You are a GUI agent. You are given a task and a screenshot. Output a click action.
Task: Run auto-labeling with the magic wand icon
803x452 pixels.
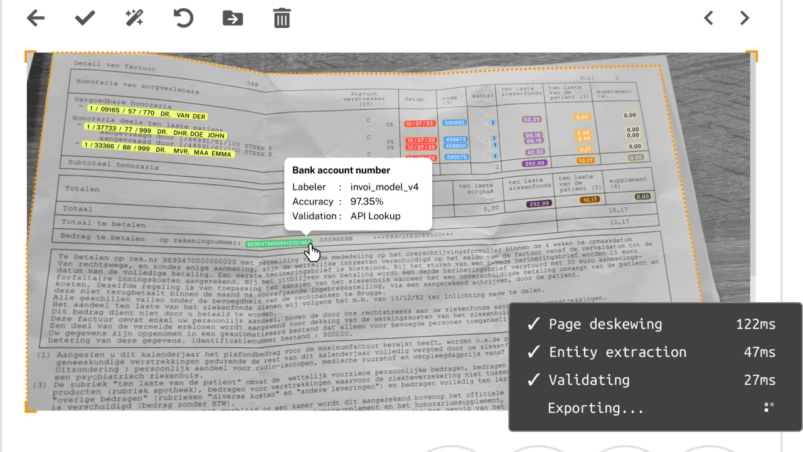click(x=133, y=18)
